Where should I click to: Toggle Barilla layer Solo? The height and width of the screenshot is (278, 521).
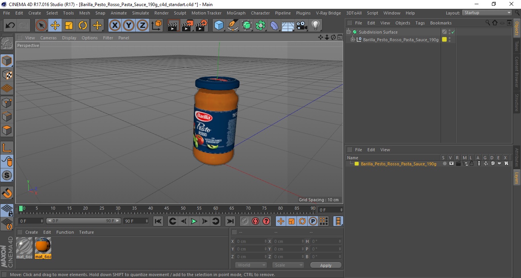pos(444,164)
